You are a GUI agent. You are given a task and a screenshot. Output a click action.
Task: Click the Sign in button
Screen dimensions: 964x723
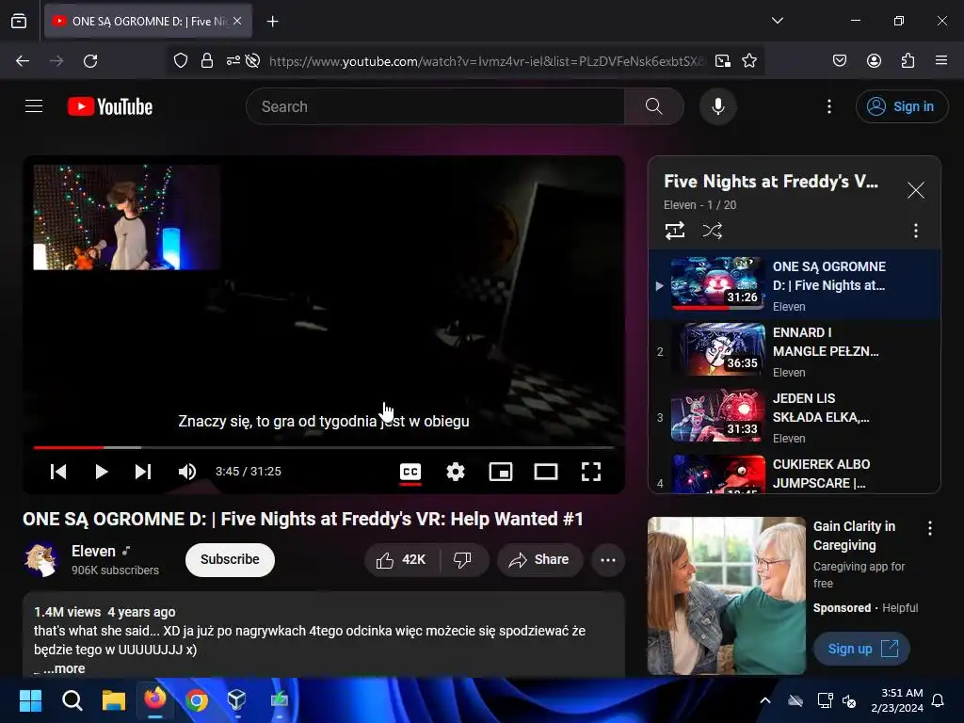tap(901, 106)
